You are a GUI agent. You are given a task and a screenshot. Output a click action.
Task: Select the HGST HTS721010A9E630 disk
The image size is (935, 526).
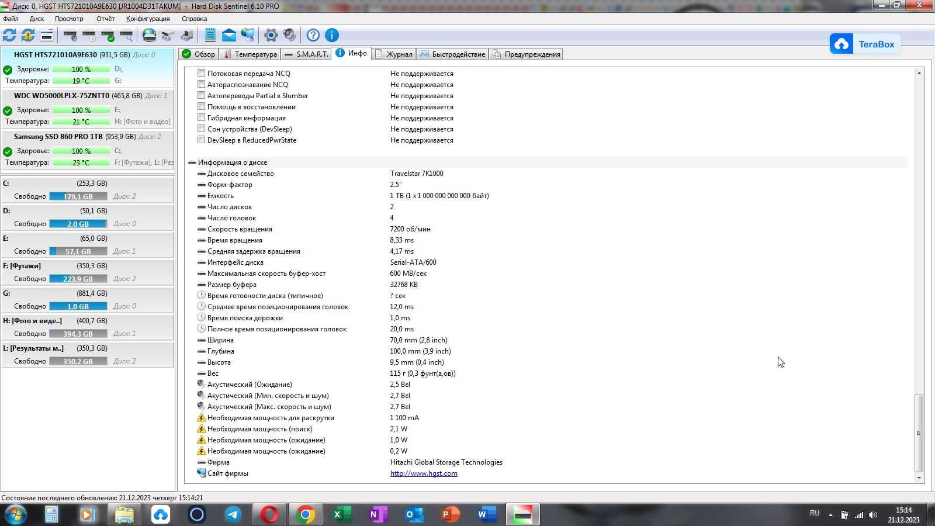(88, 68)
